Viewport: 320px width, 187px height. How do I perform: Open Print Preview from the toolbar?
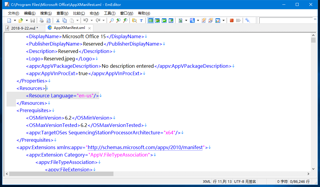pyautogui.click(x=48, y=20)
